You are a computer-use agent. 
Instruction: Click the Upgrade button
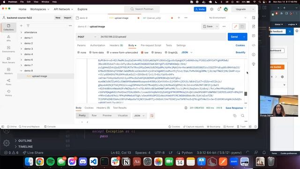coord(240,9)
